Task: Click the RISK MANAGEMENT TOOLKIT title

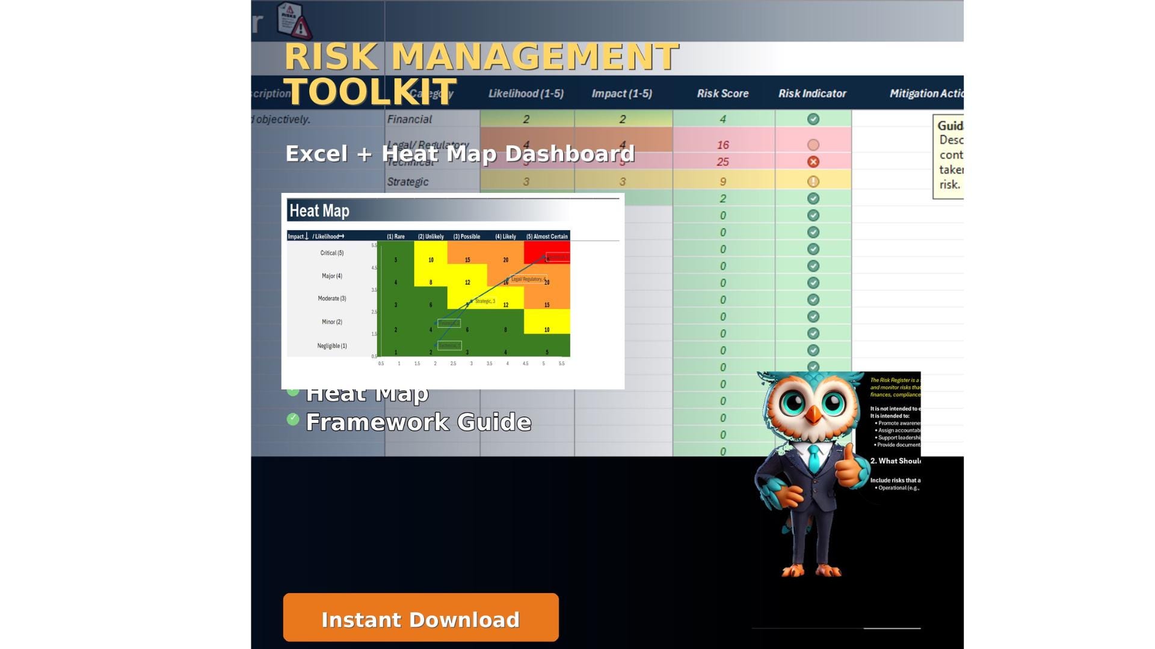Action: (481, 73)
